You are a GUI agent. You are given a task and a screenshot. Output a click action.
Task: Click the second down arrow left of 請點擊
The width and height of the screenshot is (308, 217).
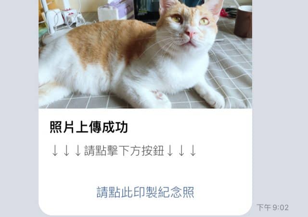(66, 151)
